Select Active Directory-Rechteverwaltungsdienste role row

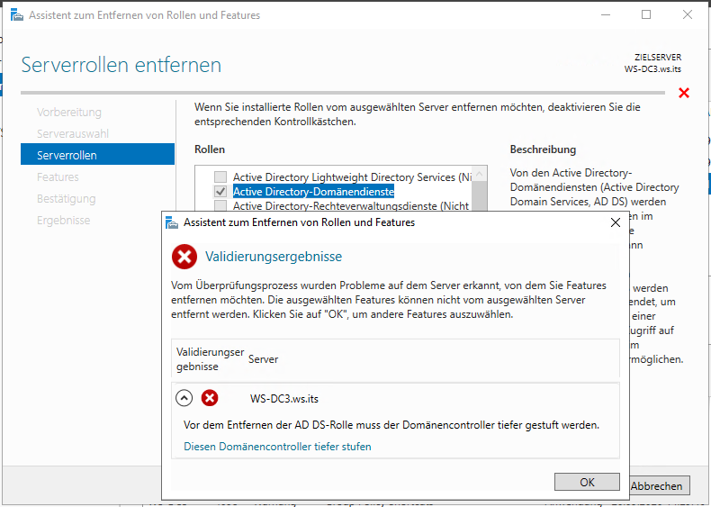click(350, 205)
